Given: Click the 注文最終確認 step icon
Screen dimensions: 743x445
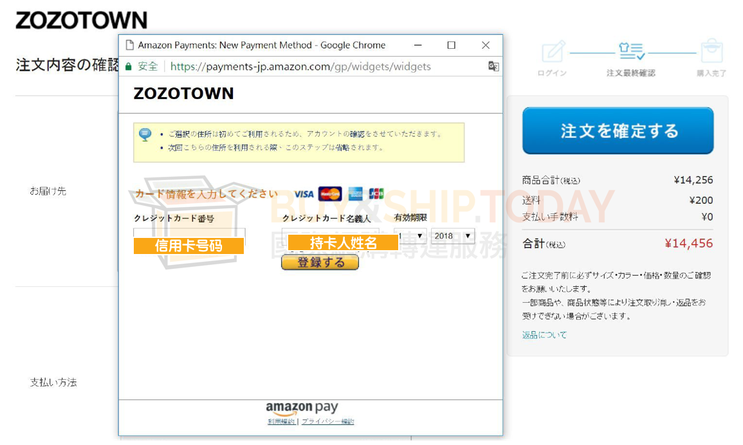Looking at the screenshot, I should [x=632, y=51].
